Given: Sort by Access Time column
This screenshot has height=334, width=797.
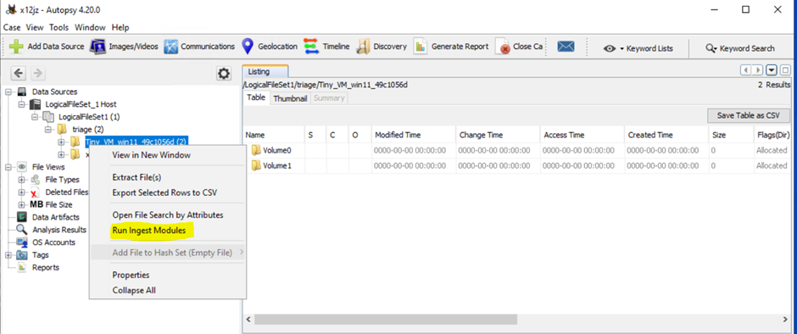Looking at the screenshot, I should [x=582, y=135].
